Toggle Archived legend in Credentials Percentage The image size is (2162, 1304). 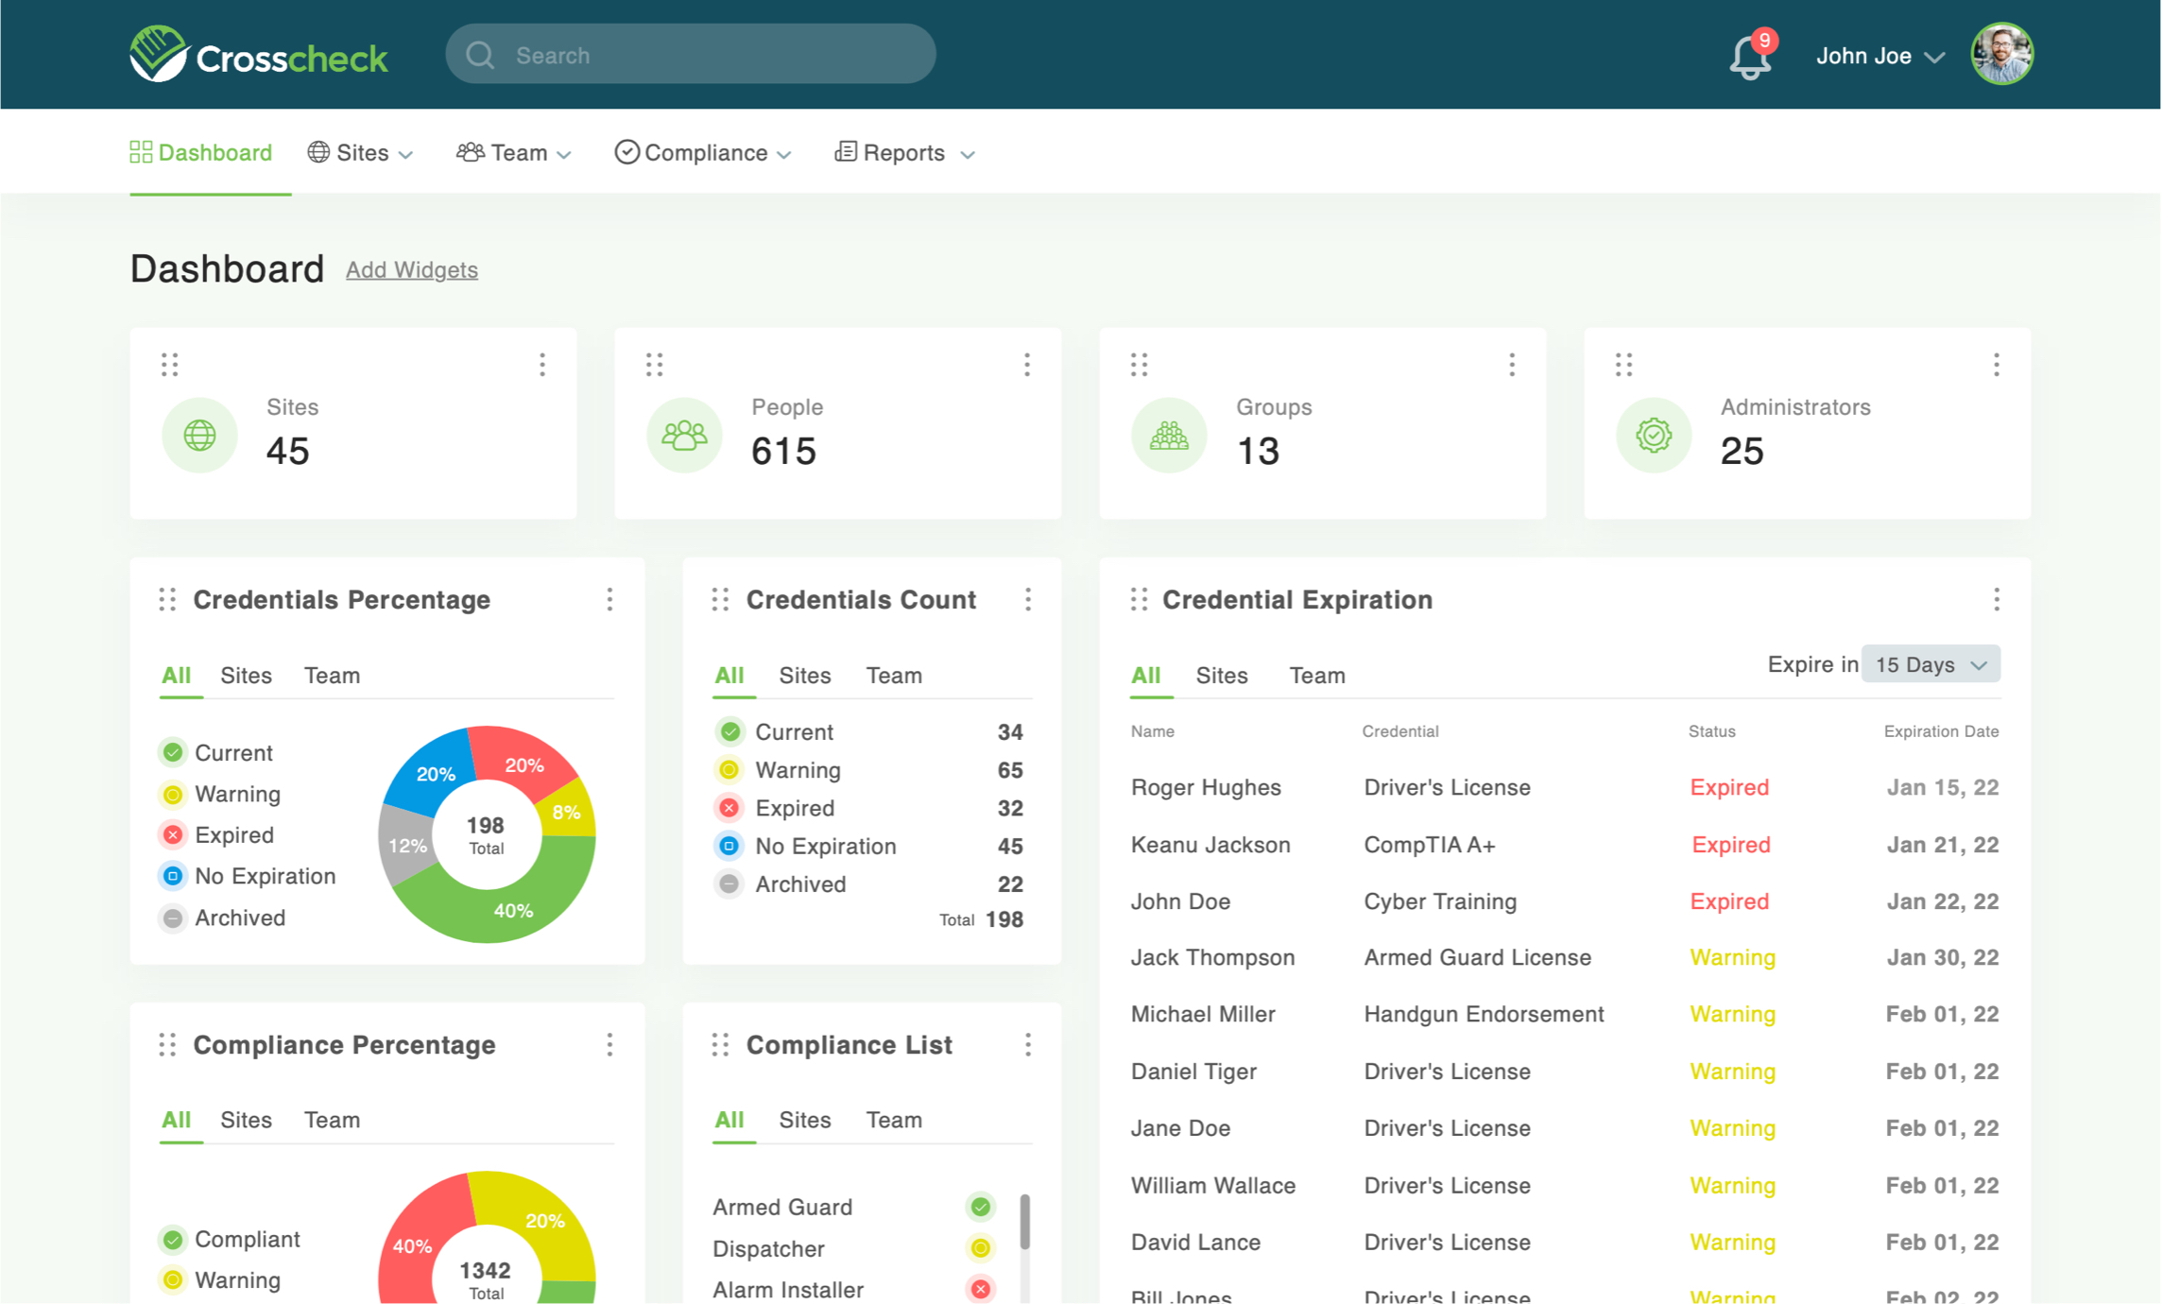223,918
